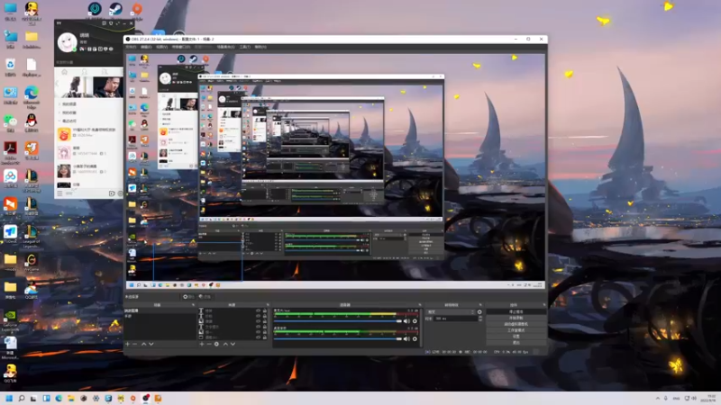Click 退出 button in Controls

pyautogui.click(x=516, y=343)
